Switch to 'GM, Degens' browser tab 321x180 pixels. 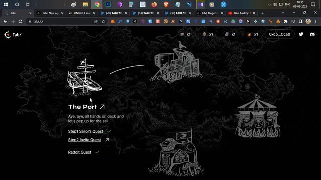(x=210, y=13)
